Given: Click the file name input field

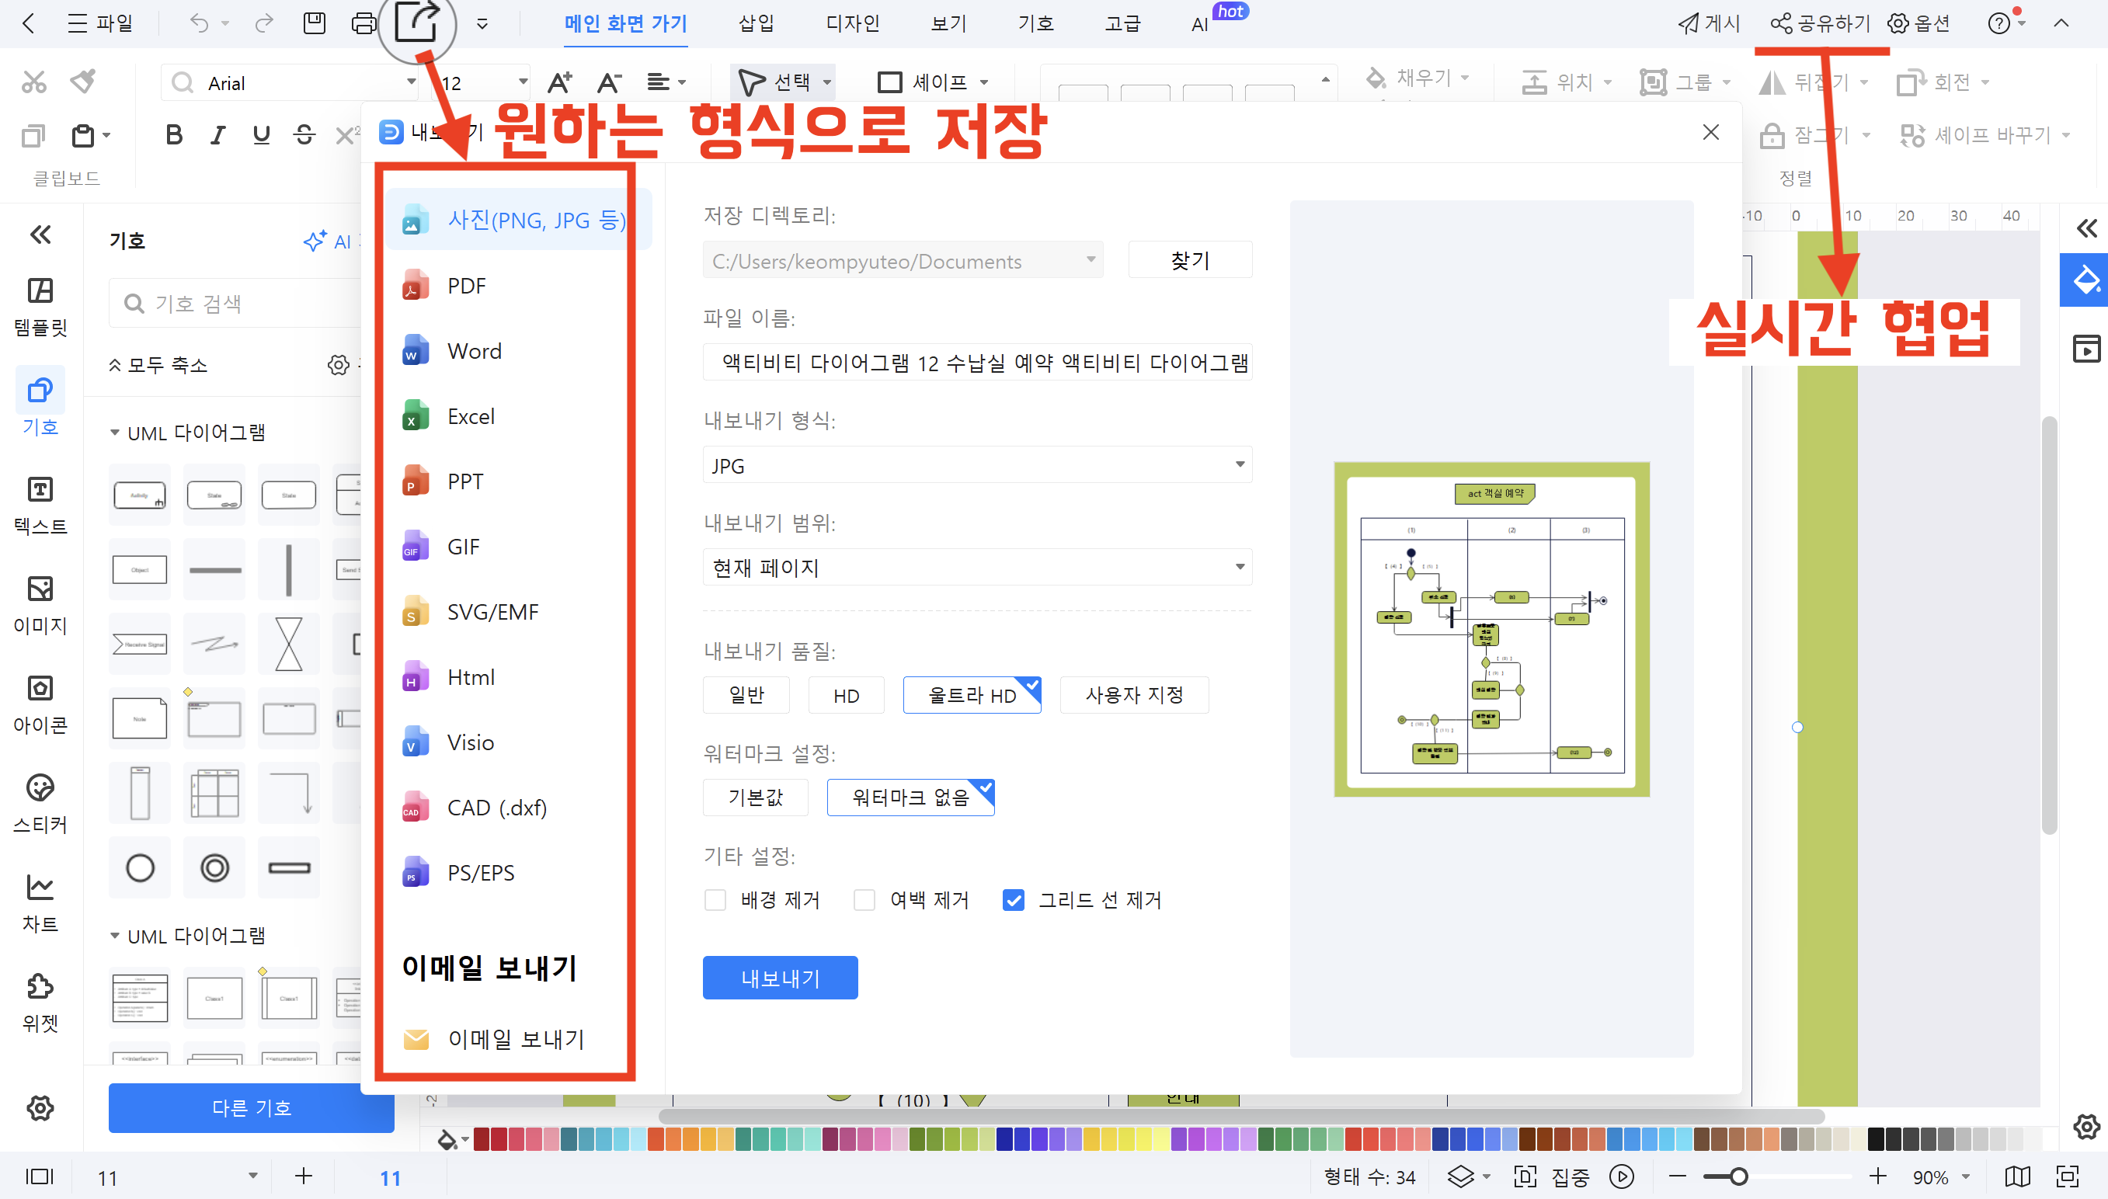Looking at the screenshot, I should tap(976, 363).
